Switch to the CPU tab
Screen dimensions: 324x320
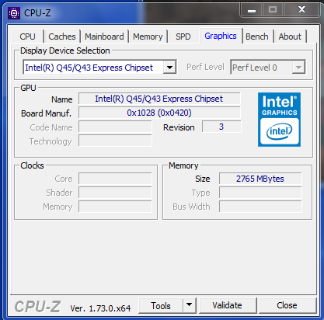point(27,37)
